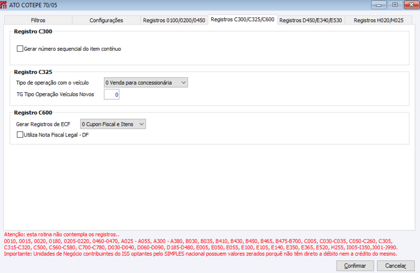Click the Tipo de operação com o veículo label
The height and width of the screenshot is (273, 420).
(x=52, y=83)
